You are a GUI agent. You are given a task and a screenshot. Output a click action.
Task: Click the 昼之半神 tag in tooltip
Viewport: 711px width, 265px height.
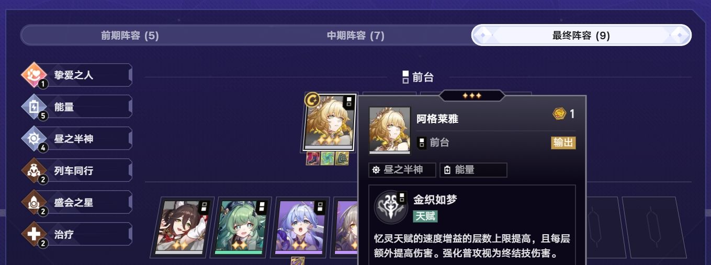point(402,170)
